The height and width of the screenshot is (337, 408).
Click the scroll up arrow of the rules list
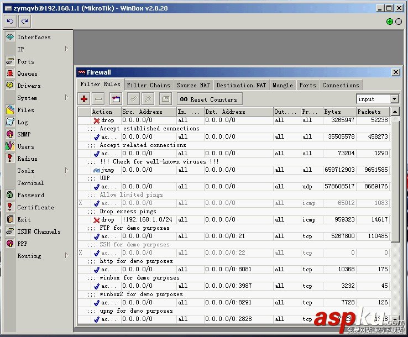(395, 112)
